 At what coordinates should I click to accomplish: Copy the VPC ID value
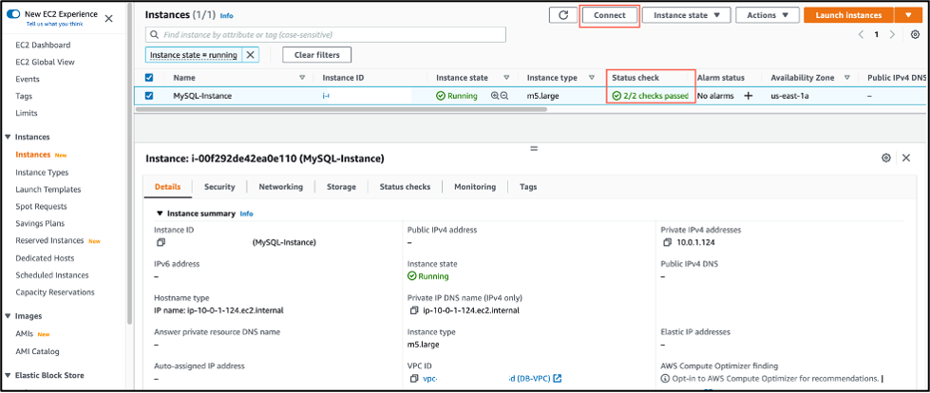click(414, 378)
